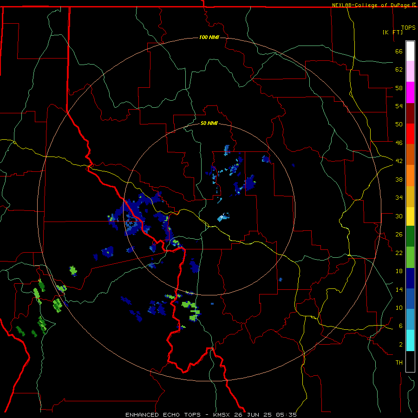Select the light green legend band

pyautogui.click(x=410, y=257)
